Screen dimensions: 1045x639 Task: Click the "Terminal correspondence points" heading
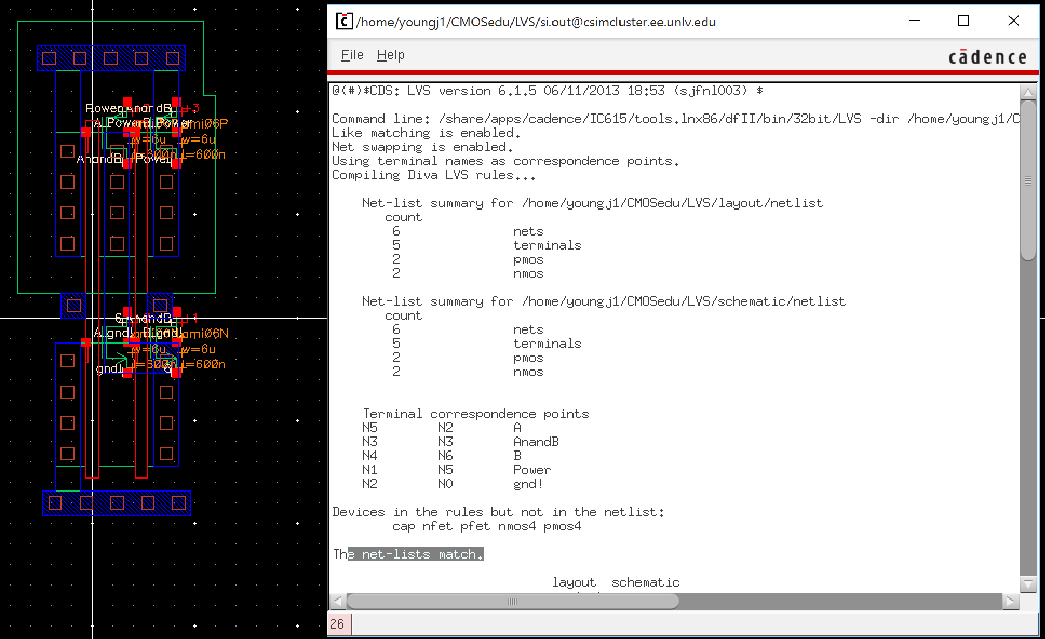click(x=475, y=414)
